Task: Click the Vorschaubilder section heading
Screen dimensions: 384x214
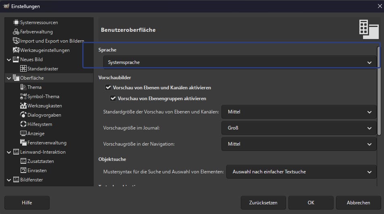Action: [115, 78]
